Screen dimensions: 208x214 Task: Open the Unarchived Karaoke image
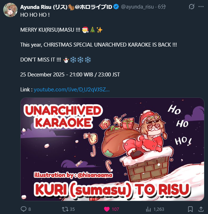[112, 149]
